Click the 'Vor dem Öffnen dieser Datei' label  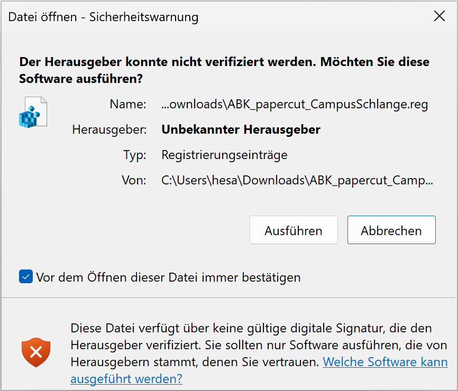point(168,277)
